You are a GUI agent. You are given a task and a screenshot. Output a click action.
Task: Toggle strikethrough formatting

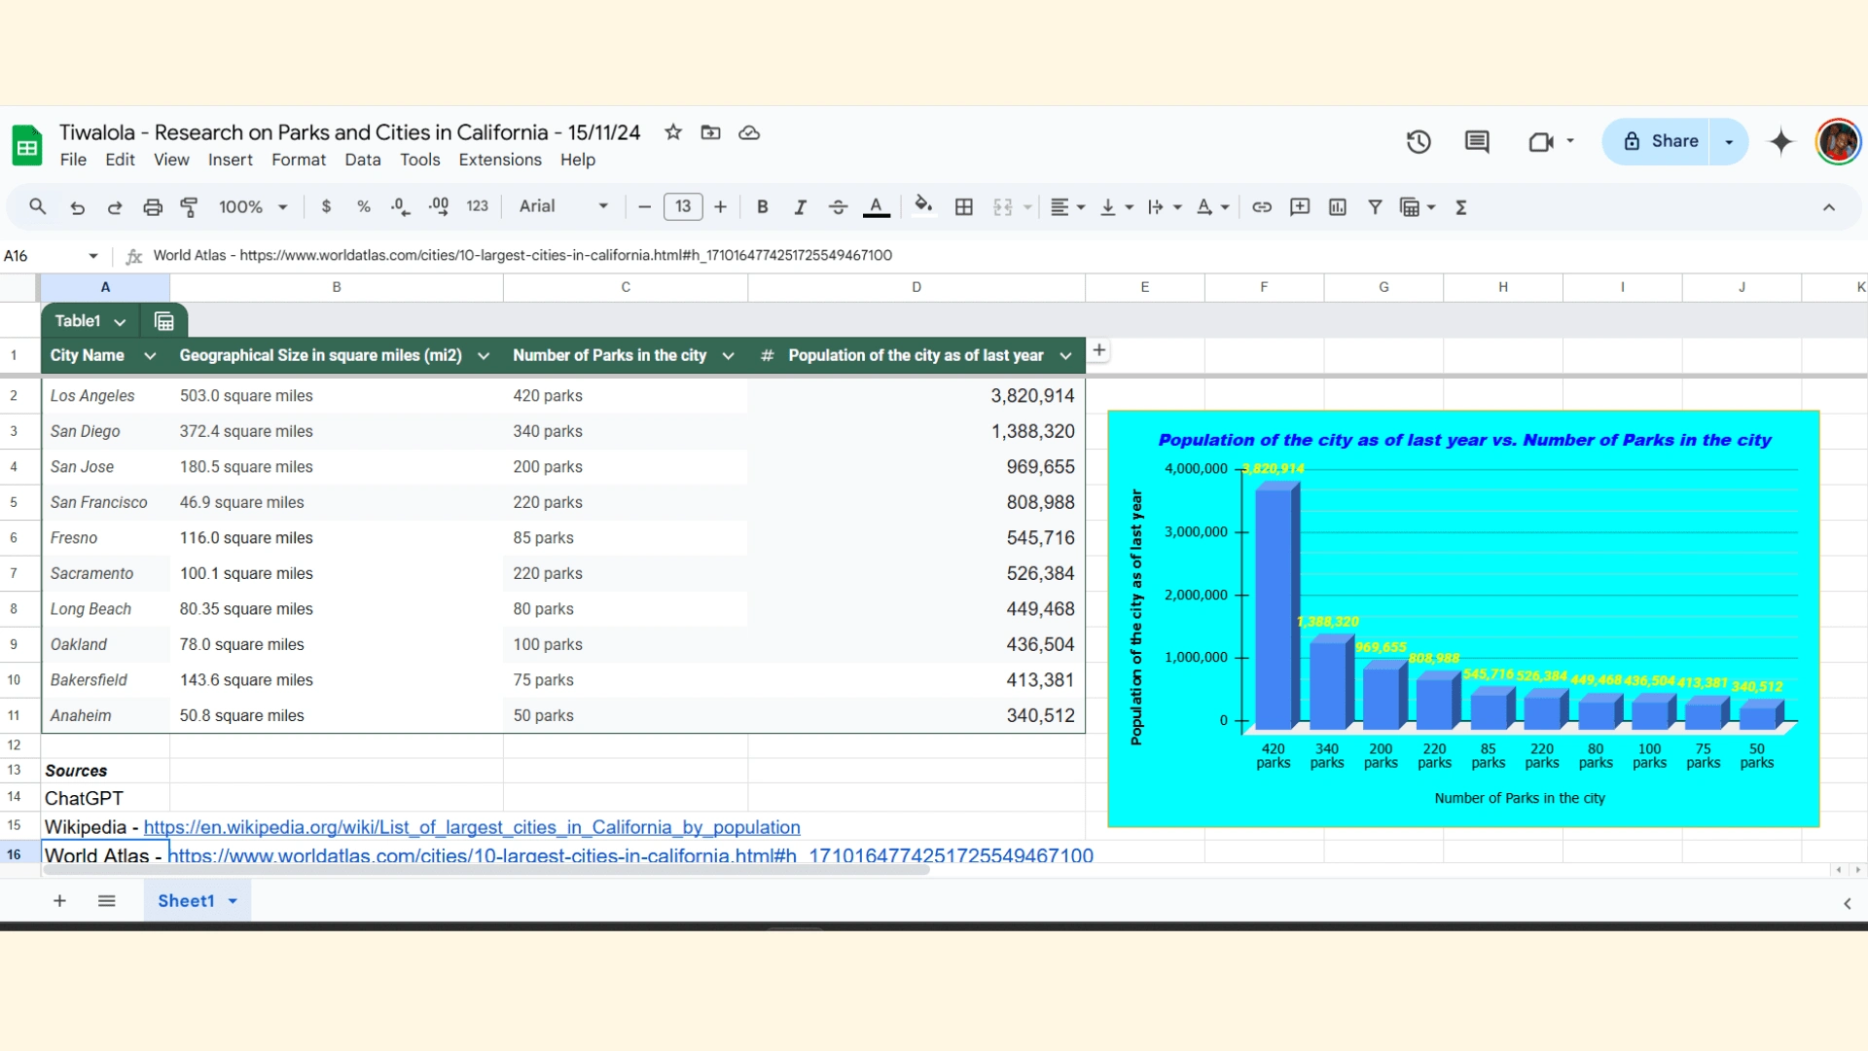tap(838, 206)
